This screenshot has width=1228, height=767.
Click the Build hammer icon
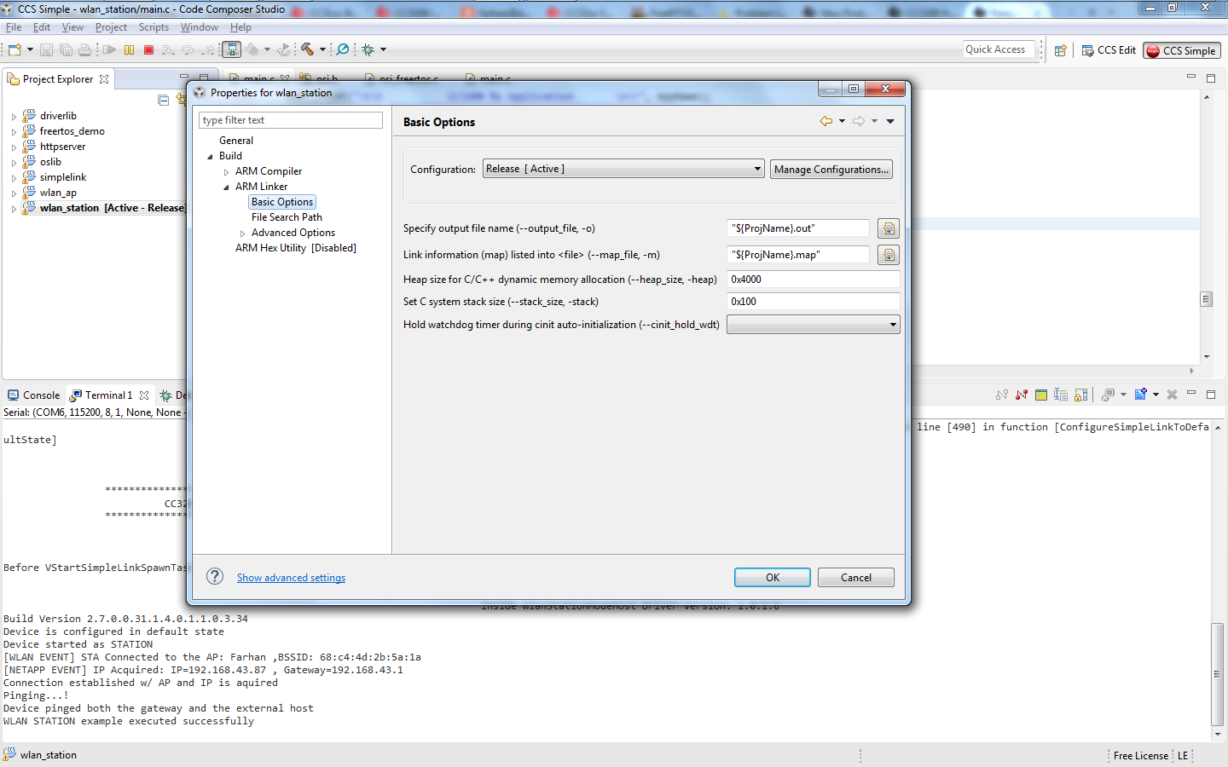pos(307,49)
